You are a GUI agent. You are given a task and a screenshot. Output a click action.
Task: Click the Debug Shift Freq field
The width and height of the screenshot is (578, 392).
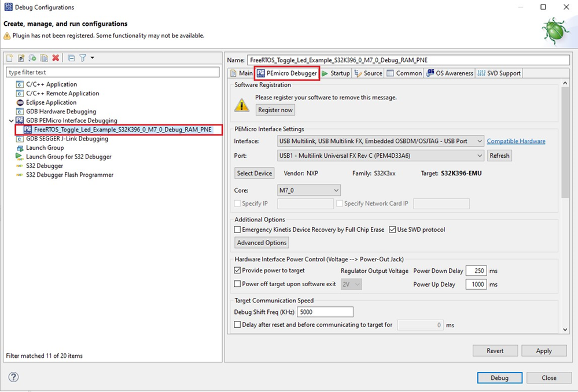pos(325,312)
